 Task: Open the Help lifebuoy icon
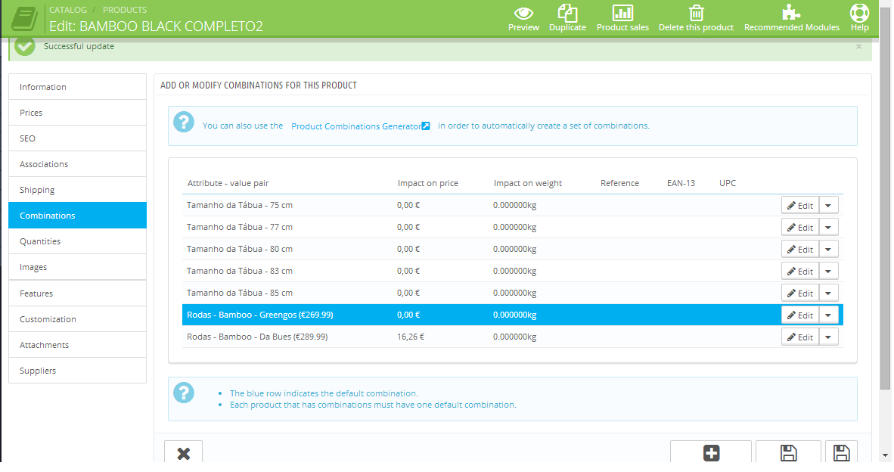pos(859,13)
